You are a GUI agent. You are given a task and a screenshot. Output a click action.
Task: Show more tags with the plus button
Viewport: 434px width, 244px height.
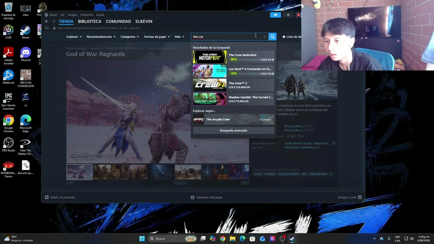click(x=331, y=174)
